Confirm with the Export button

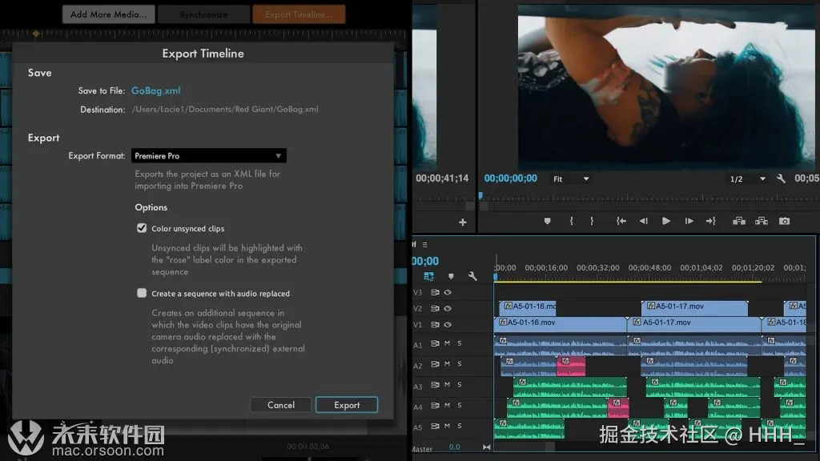click(347, 405)
